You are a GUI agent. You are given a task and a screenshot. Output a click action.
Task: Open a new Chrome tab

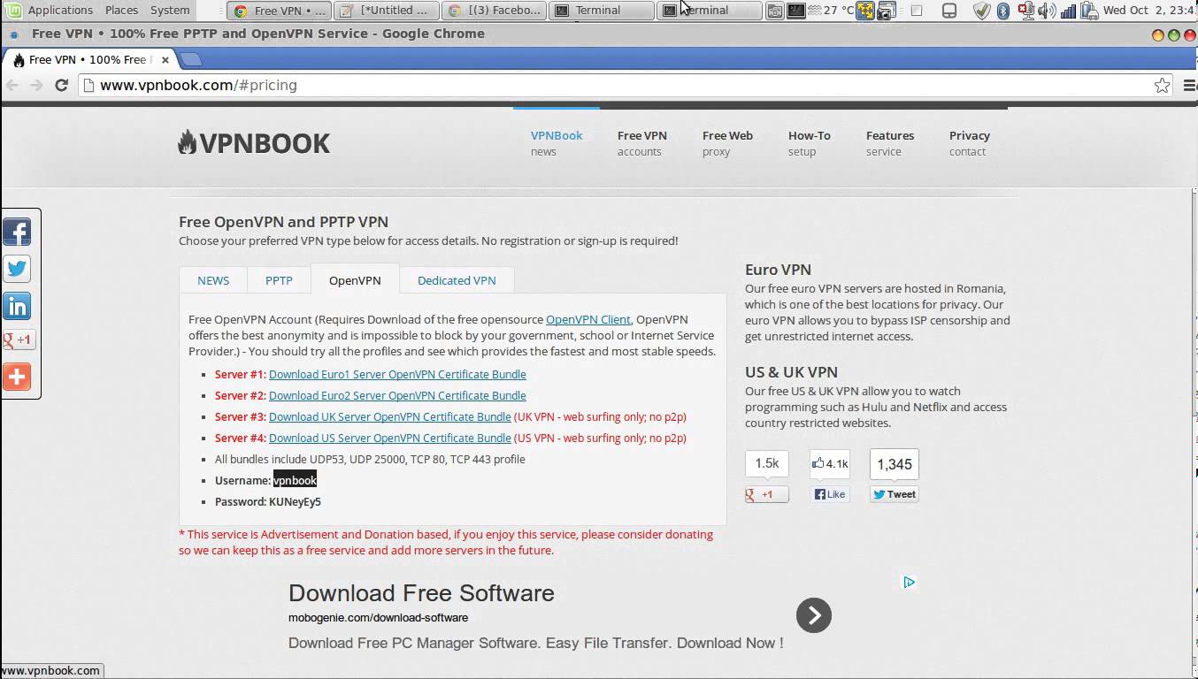coord(191,60)
